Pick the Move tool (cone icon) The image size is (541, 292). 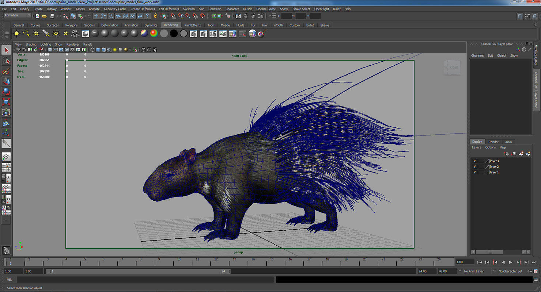(x=6, y=81)
